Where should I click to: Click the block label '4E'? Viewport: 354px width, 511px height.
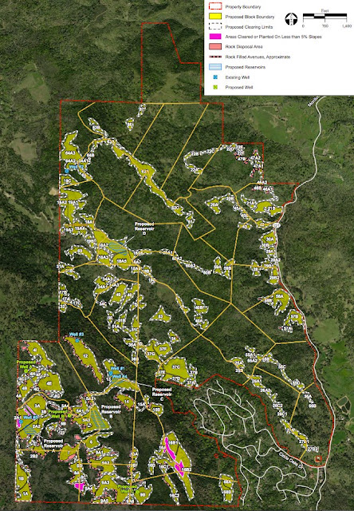[50, 383]
